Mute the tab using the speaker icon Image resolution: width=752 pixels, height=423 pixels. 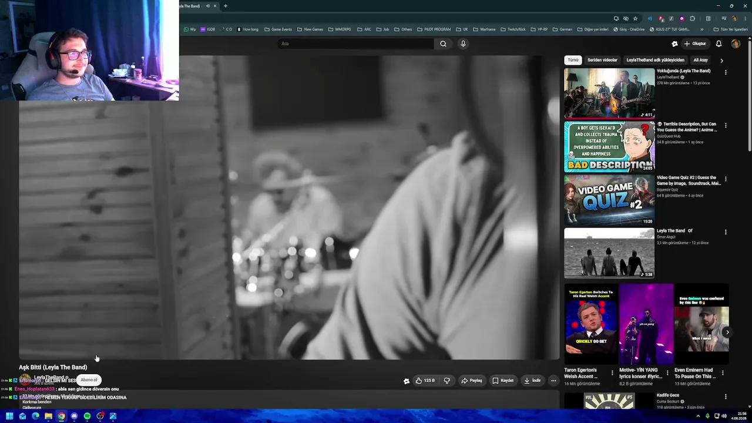[x=207, y=6]
